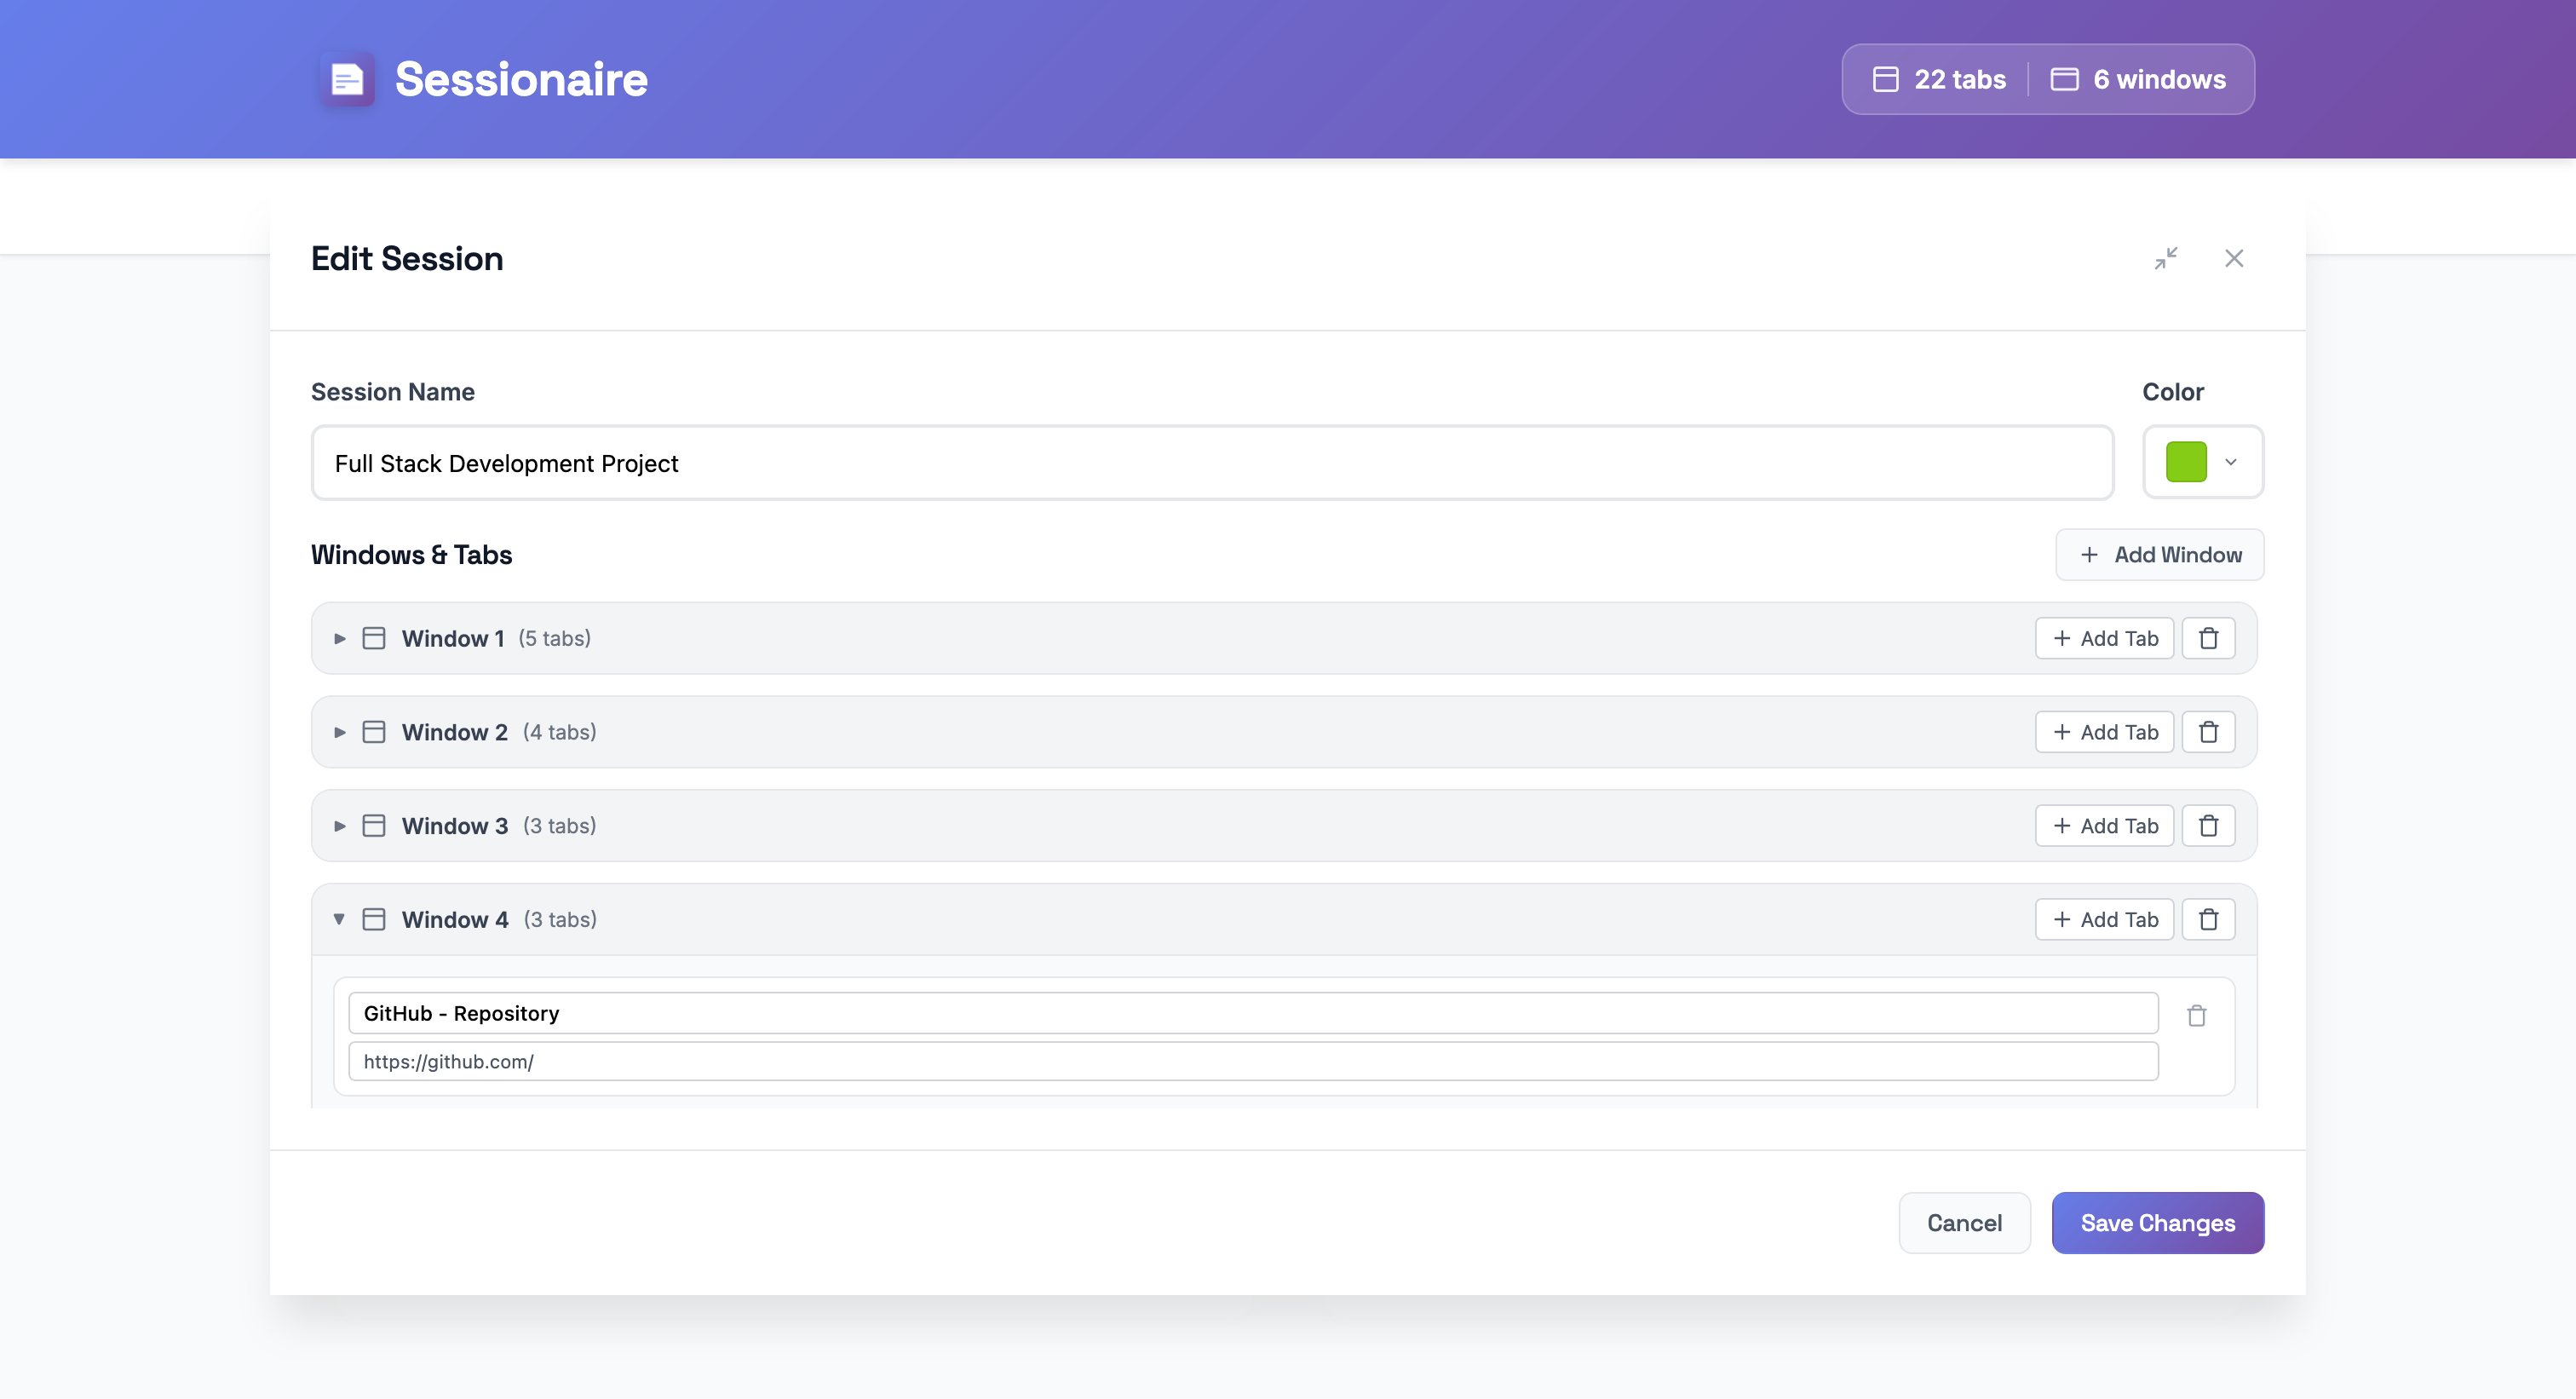The height and width of the screenshot is (1399, 2576).
Task: Expand Window 3 disclosure arrow
Action: tap(339, 826)
